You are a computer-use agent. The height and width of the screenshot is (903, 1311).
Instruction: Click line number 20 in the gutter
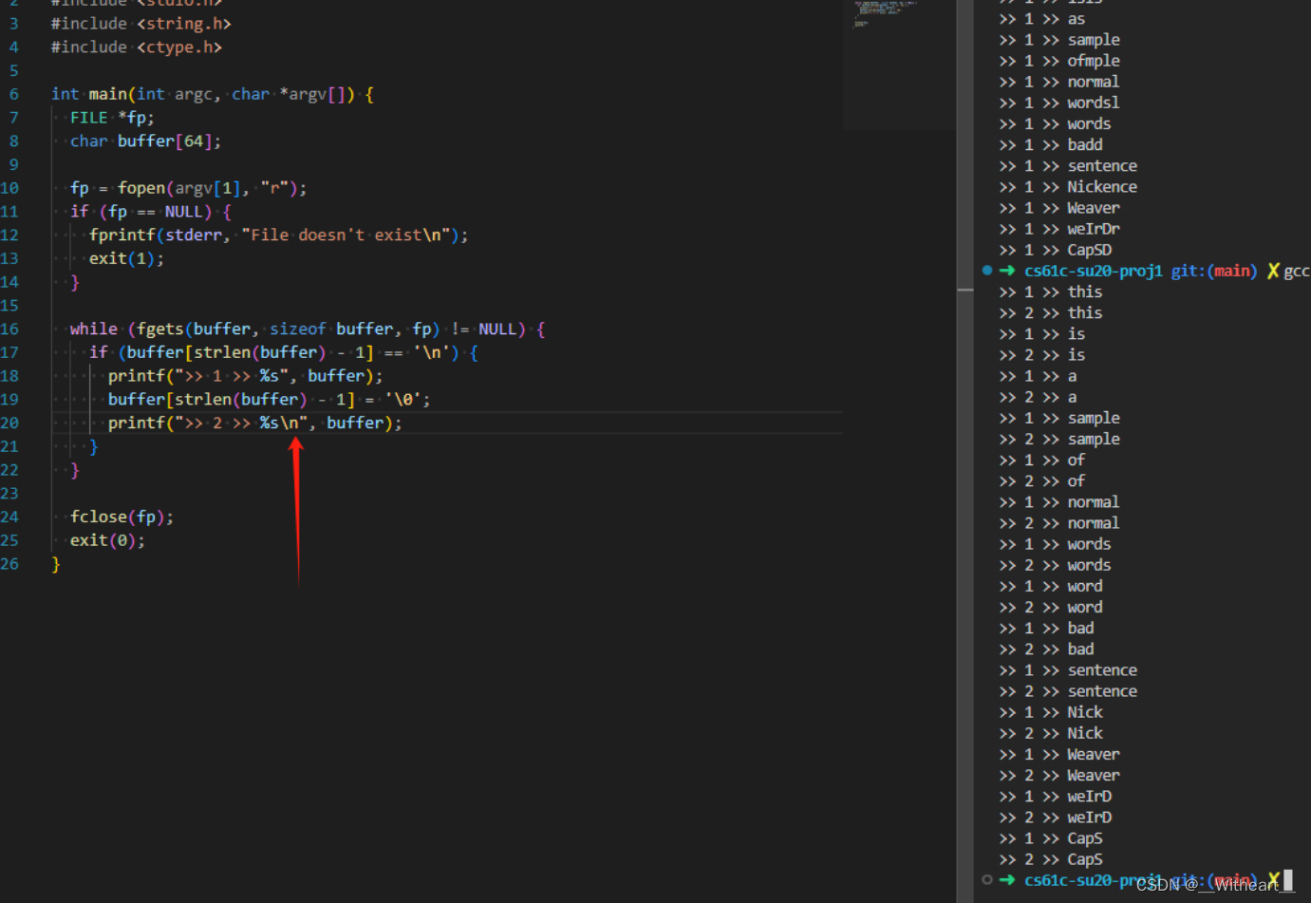(9, 423)
